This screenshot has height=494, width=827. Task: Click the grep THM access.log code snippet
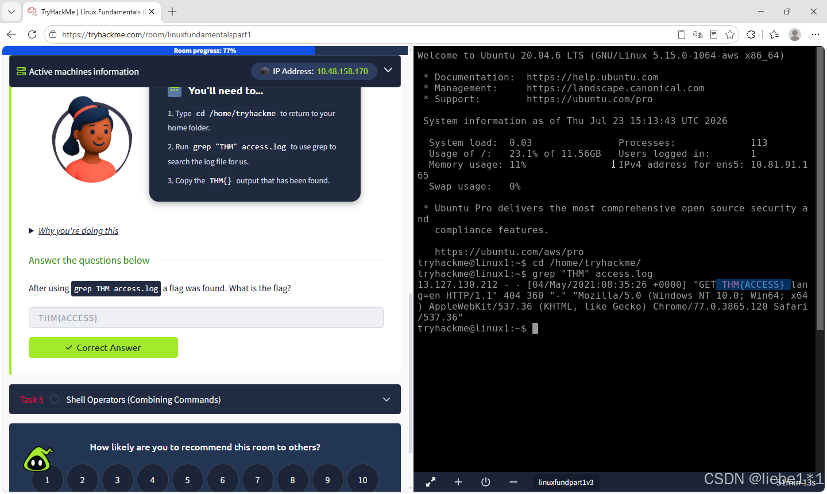click(x=116, y=288)
